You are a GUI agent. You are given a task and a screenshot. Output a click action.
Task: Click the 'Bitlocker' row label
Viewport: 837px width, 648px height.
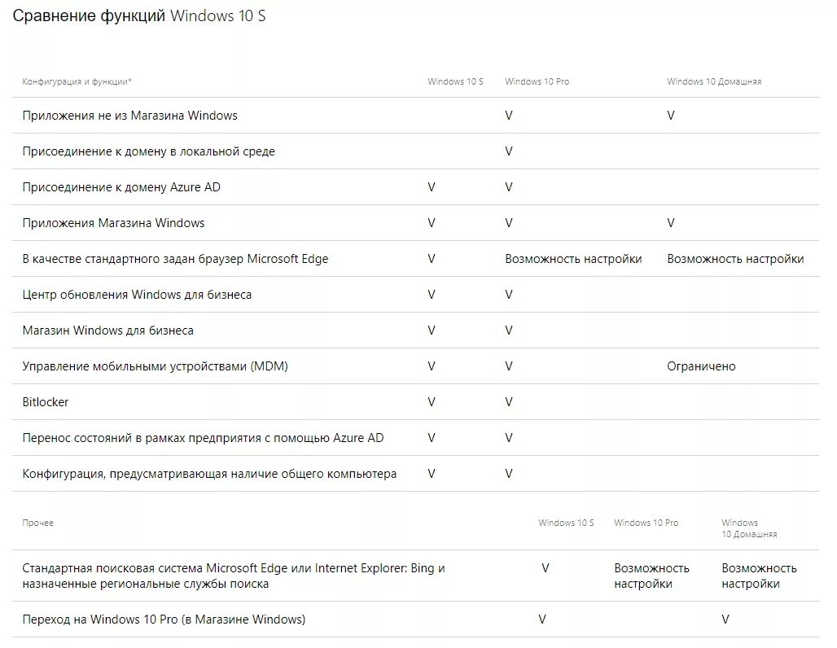pos(46,402)
